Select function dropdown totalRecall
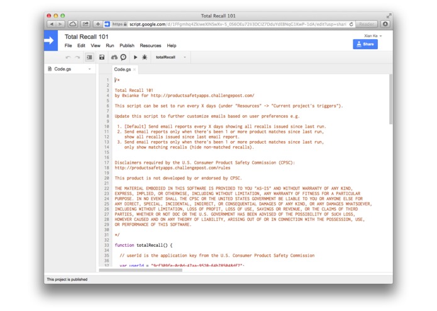The width and height of the screenshot is (437, 311). (171, 57)
